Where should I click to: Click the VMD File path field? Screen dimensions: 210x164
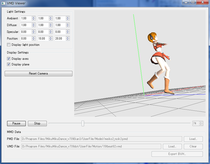click(91, 146)
